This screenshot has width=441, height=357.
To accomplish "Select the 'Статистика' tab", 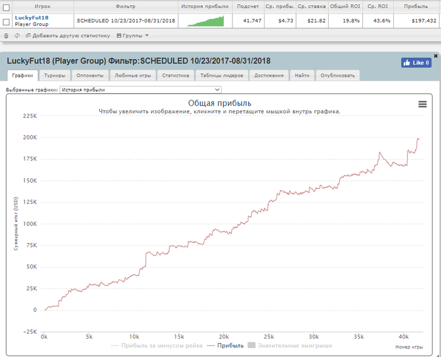I will coord(176,76).
